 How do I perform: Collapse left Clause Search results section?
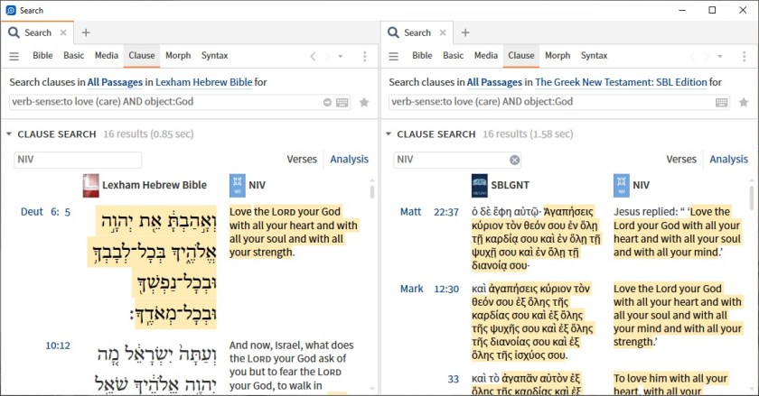9,134
